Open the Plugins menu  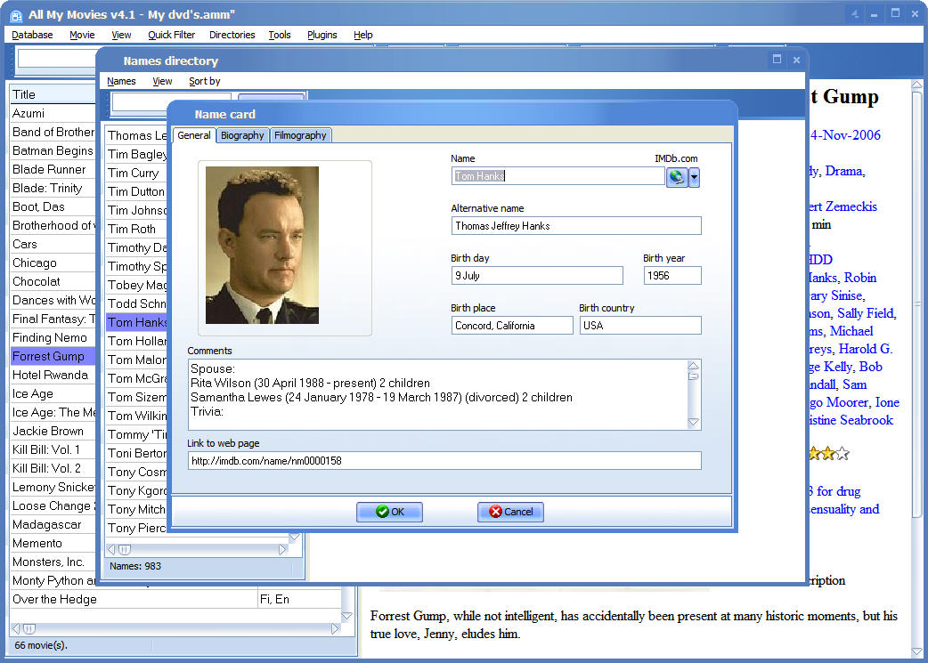322,35
